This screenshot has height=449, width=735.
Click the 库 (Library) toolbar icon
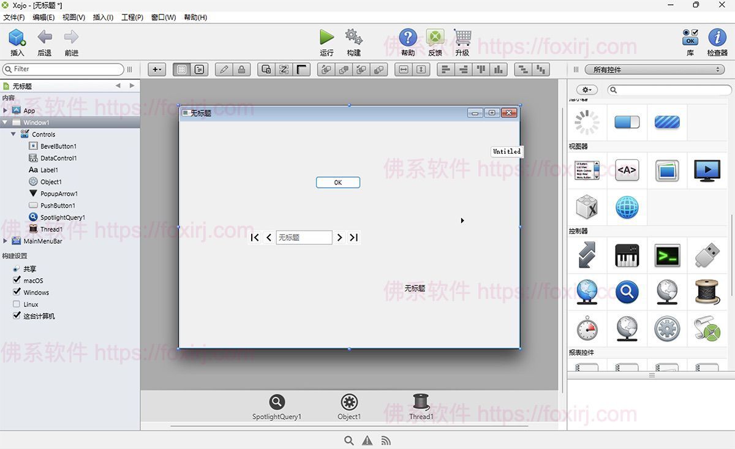point(690,41)
